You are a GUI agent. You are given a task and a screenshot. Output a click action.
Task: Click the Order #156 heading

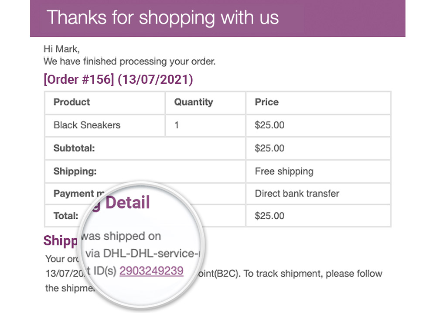(x=118, y=79)
